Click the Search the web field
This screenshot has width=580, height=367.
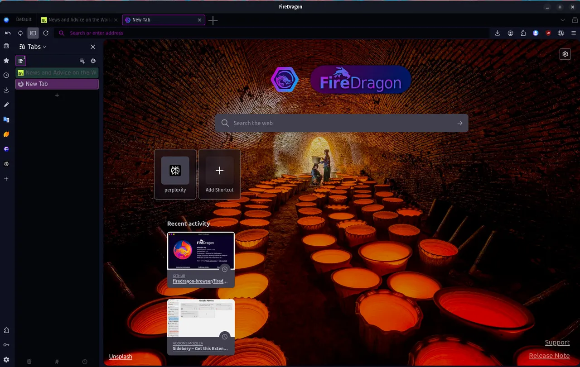pos(341,123)
